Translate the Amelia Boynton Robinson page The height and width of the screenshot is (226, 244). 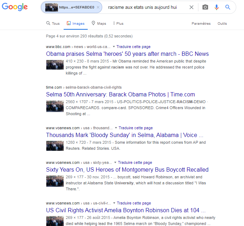click(134, 203)
